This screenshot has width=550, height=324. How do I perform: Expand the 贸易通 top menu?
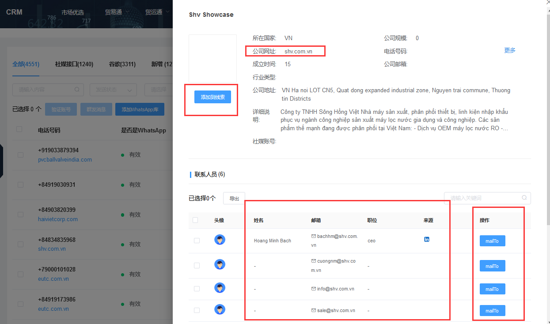[x=117, y=12]
